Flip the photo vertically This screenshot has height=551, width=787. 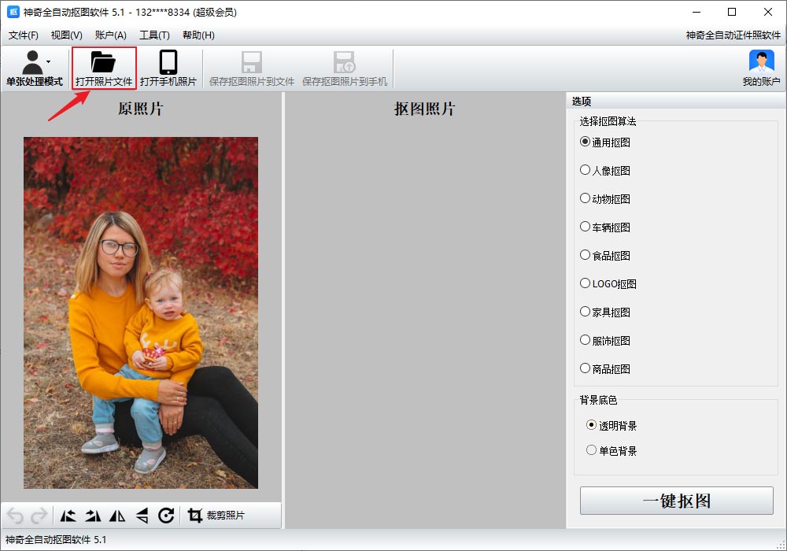click(x=142, y=516)
